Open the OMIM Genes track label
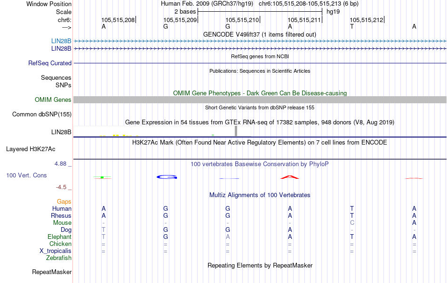447x283 pixels. coord(53,100)
